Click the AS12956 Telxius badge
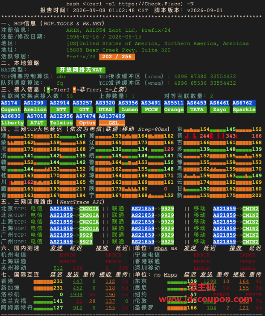Screen dimensions: 265x316 [x=61, y=120]
